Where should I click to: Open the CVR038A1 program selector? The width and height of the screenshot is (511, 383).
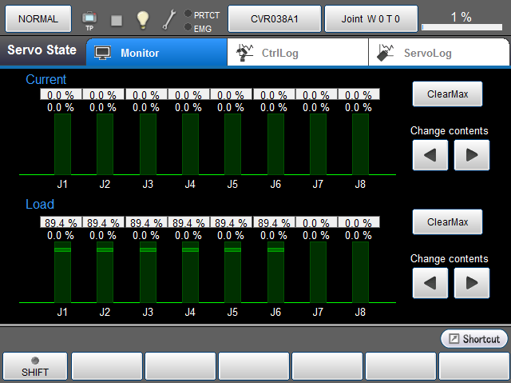(275, 18)
